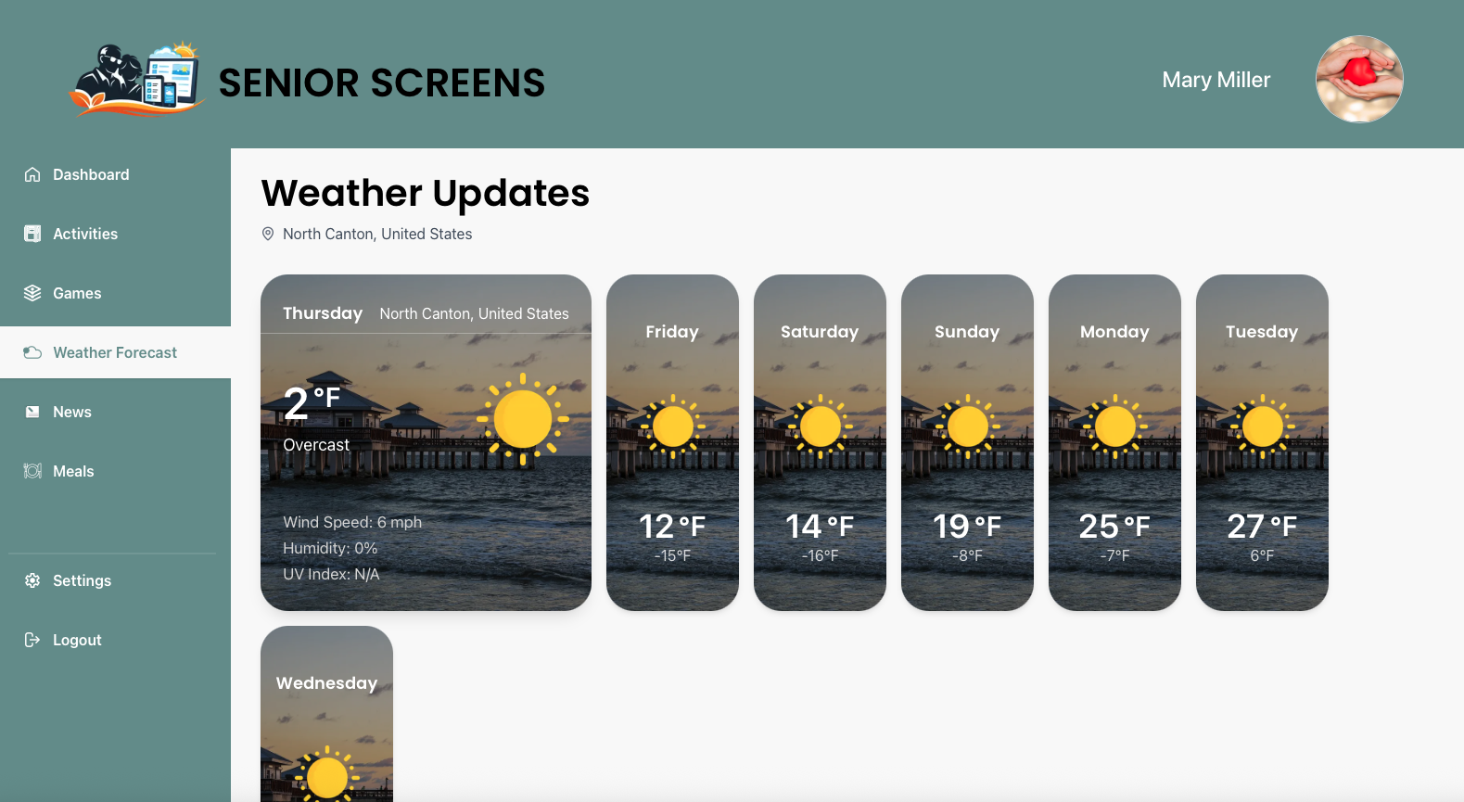Image resolution: width=1464 pixels, height=802 pixels.
Task: Select Weather Forecast in the sidebar
Action: click(x=115, y=352)
